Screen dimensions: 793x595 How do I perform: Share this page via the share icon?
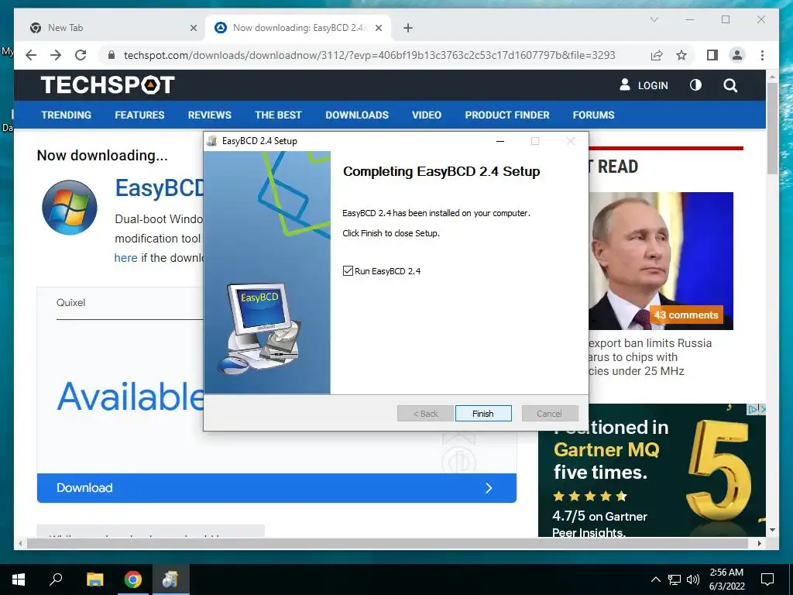[657, 55]
